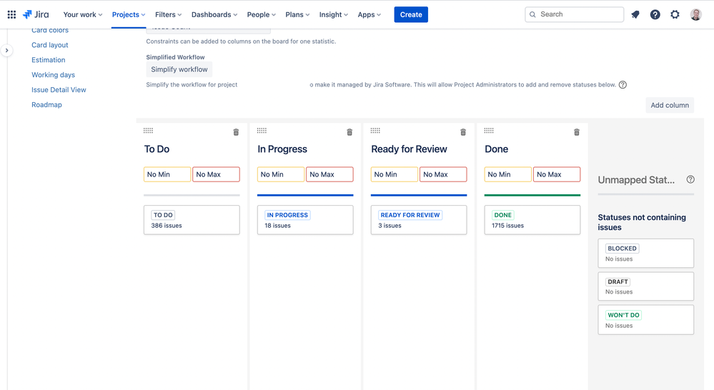The width and height of the screenshot is (714, 390).
Task: Click the Create button
Action: point(411,14)
